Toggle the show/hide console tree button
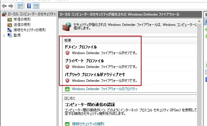Image resolution: width=207 pixels, height=126 pixels. 20,6
